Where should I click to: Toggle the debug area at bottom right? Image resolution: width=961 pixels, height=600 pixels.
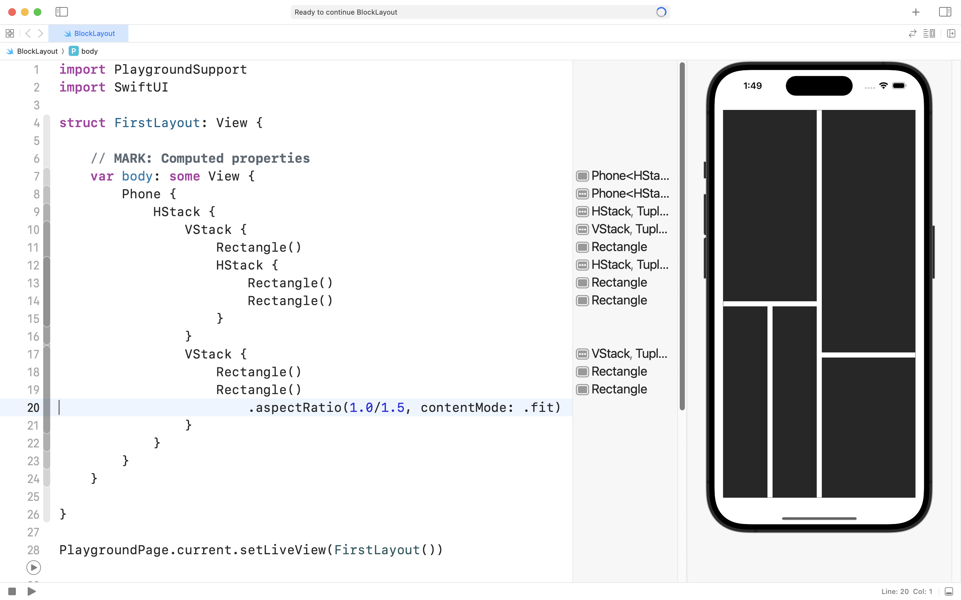pyautogui.click(x=949, y=591)
